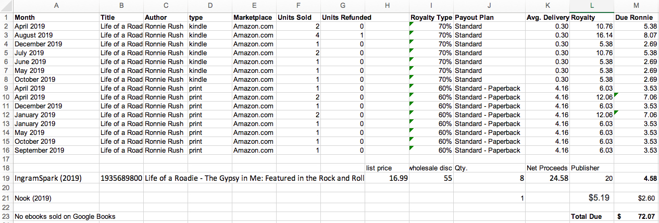
Task: Click the list price value 16.99
Action: [x=388, y=178]
